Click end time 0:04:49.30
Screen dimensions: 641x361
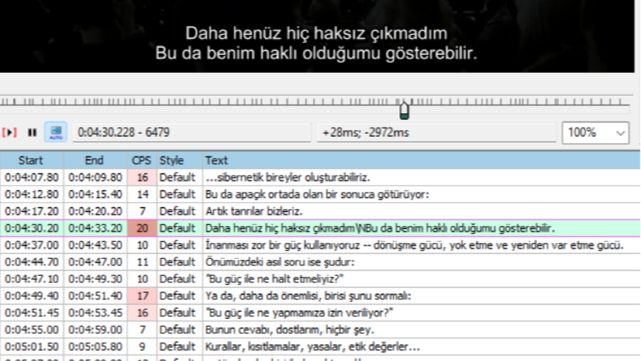tap(95, 278)
